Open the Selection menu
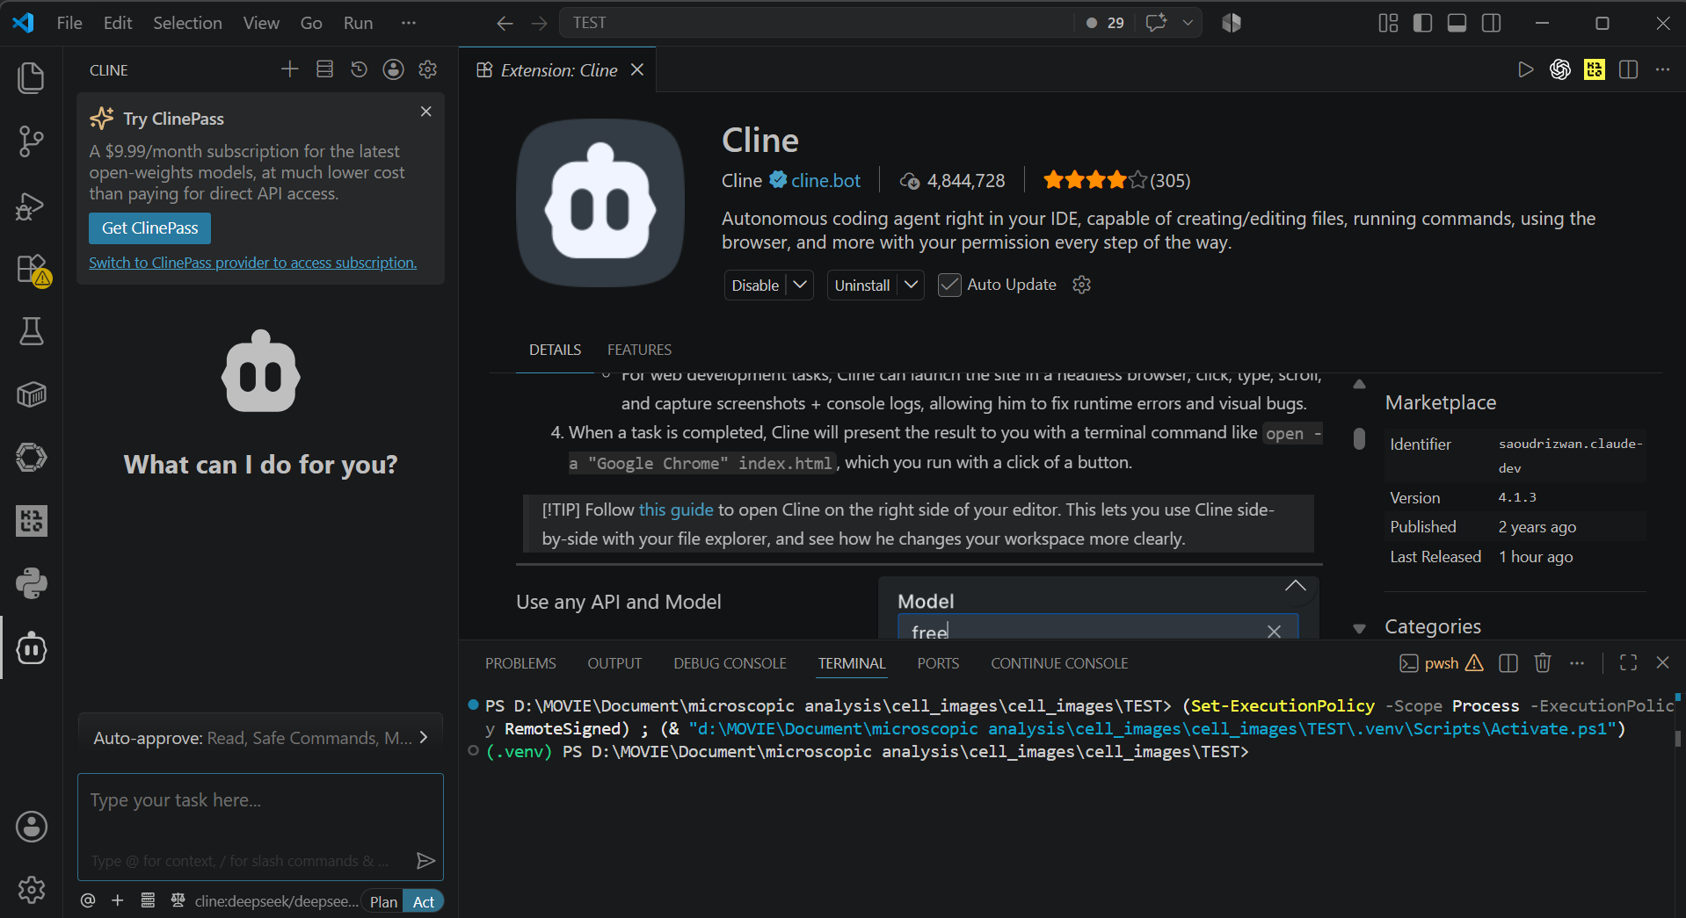The image size is (1686, 918). point(187,23)
